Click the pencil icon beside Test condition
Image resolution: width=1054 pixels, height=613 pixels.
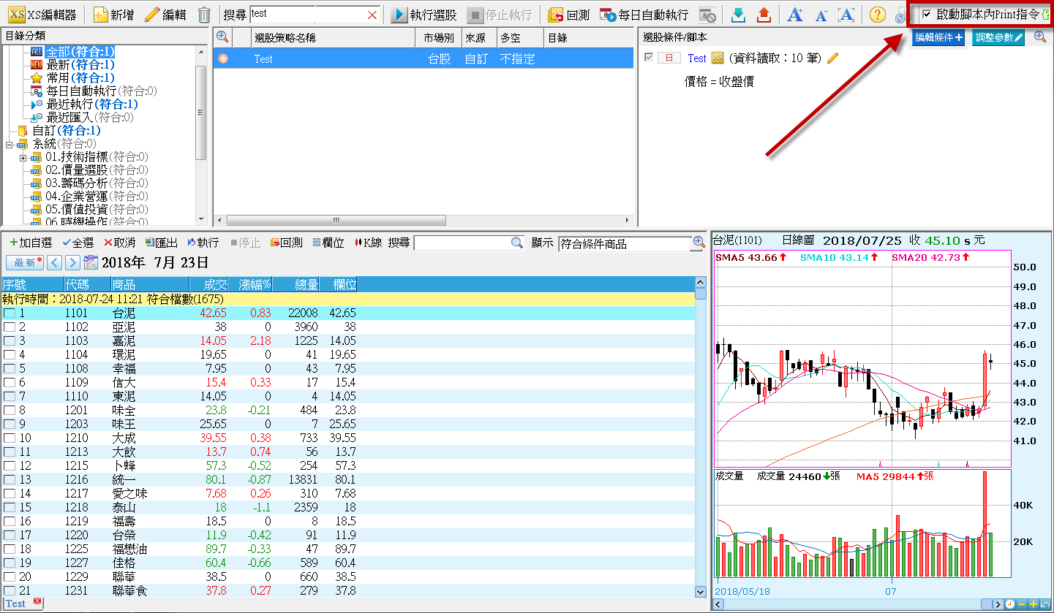point(832,58)
